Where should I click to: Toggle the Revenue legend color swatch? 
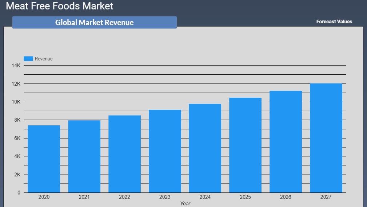tap(28, 59)
